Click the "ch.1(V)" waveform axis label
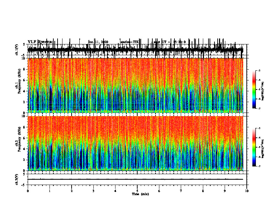The width and height of the screenshot is (278, 214). click(x=17, y=50)
